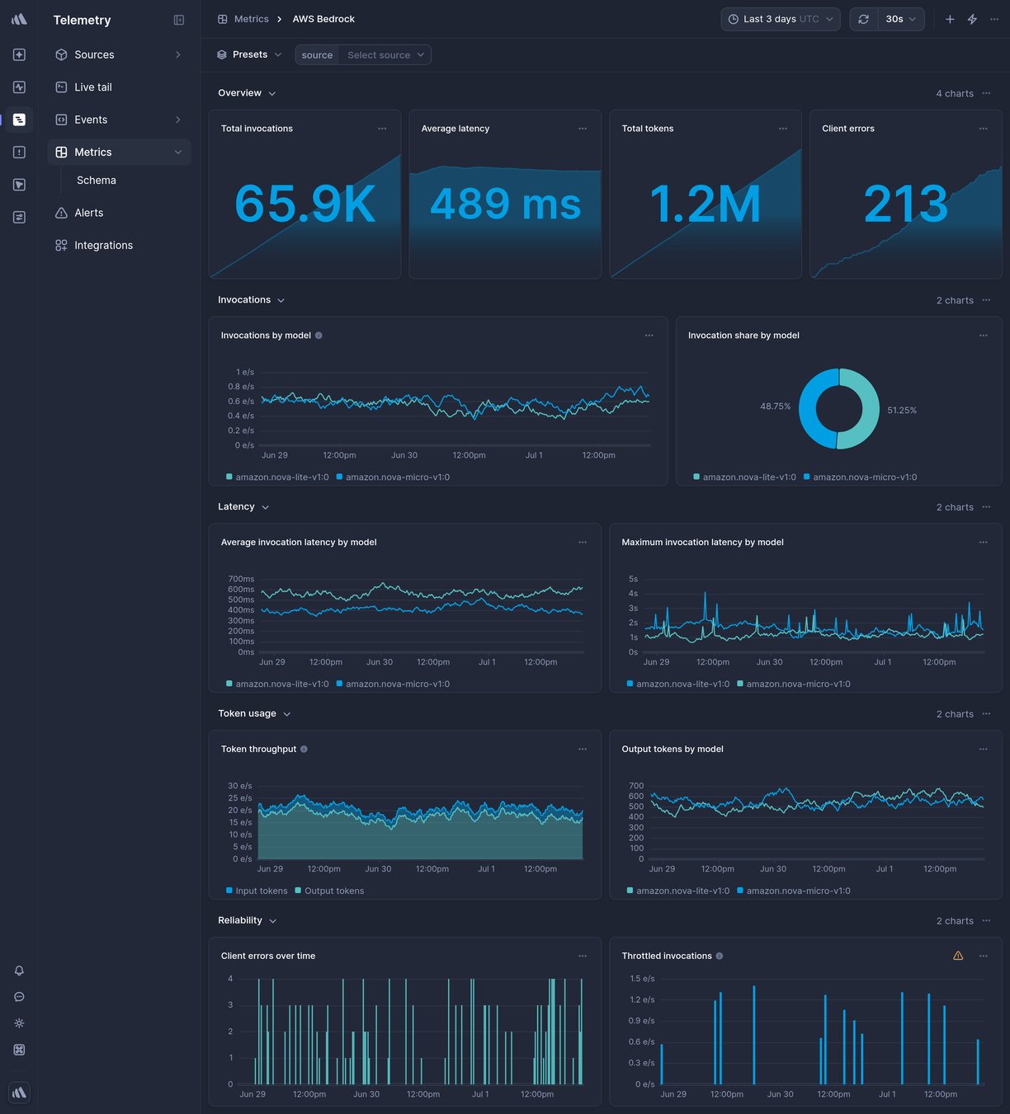This screenshot has width=1010, height=1114.
Task: Open Invocation share by model options menu
Action: click(x=984, y=336)
